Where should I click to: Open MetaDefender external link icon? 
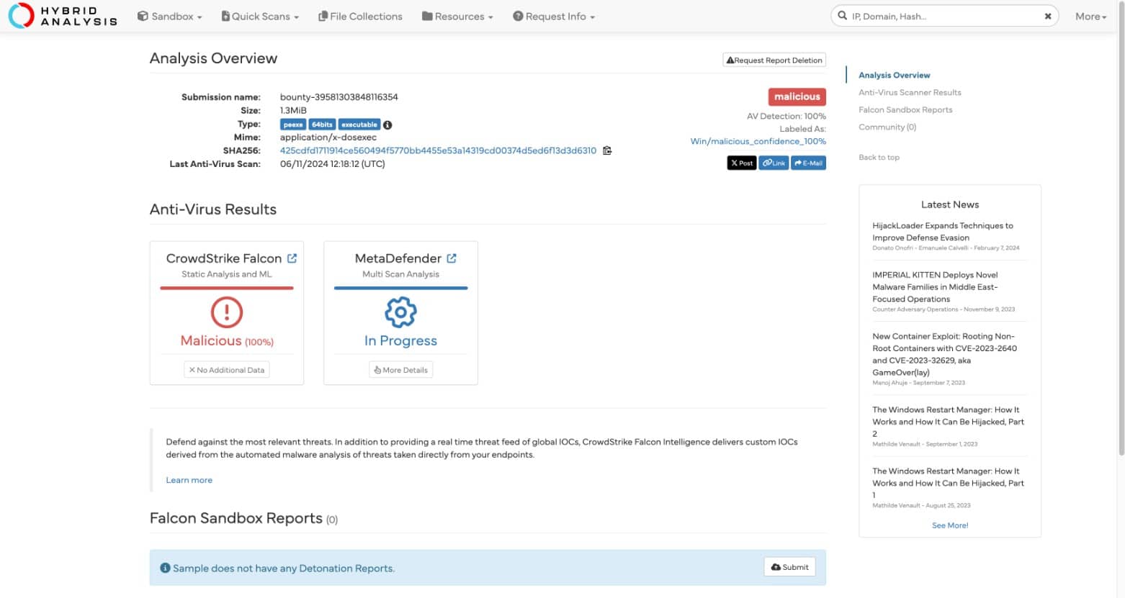click(x=452, y=258)
